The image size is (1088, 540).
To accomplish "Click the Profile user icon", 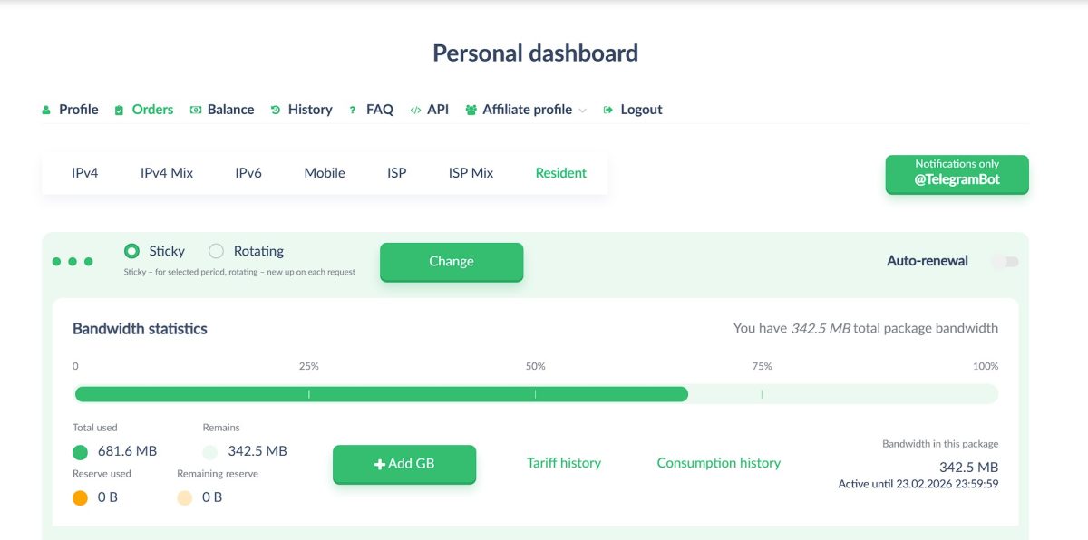I will click(46, 110).
